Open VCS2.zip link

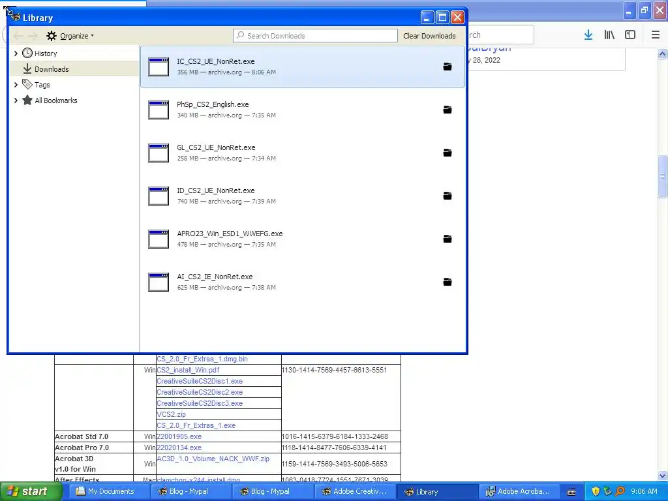point(172,414)
